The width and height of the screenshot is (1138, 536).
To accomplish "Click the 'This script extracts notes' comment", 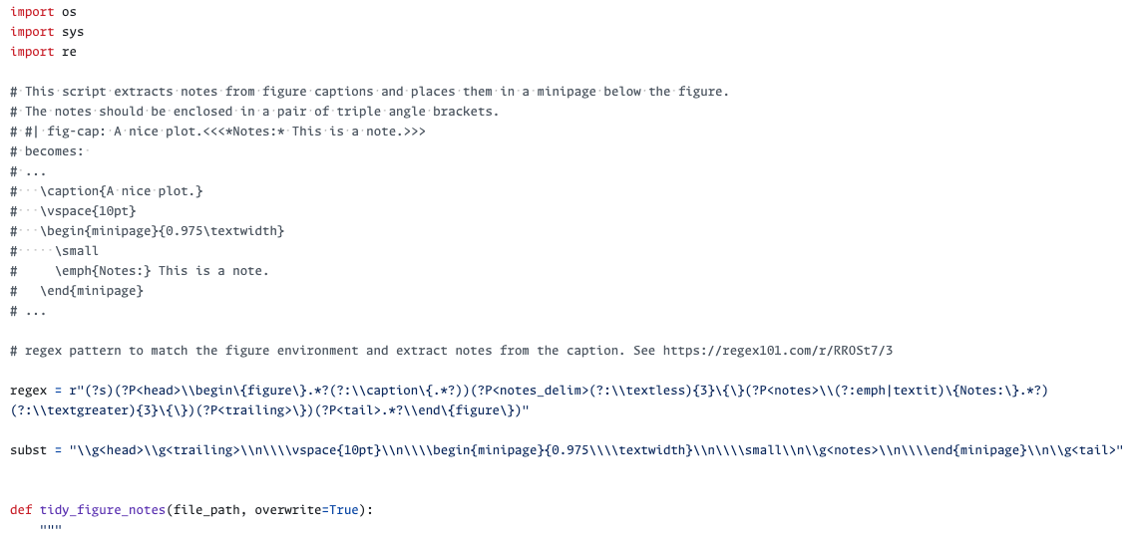I will click(x=369, y=92).
